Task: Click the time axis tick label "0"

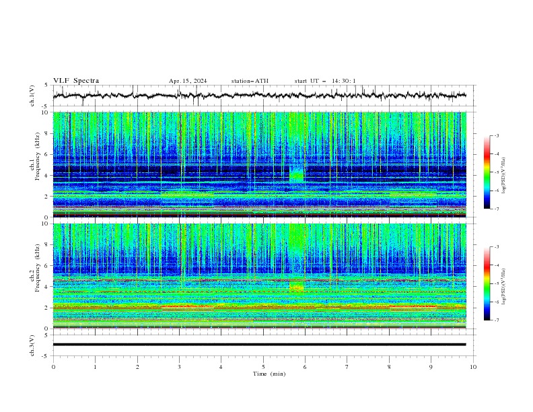Action: (53, 367)
